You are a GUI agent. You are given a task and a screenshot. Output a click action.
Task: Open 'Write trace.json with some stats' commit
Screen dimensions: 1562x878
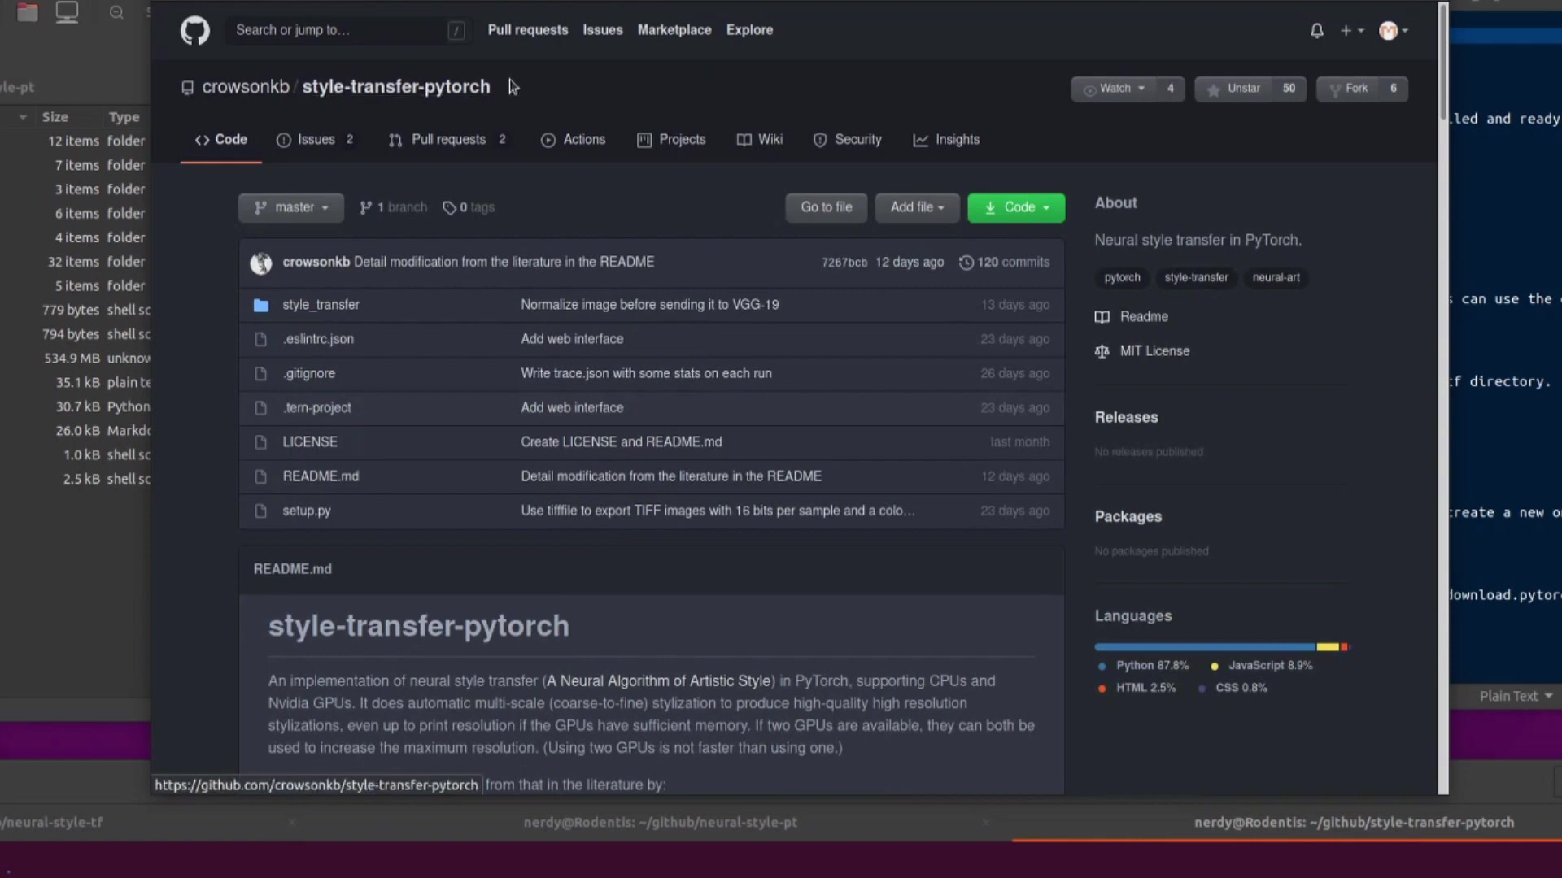pyautogui.click(x=646, y=374)
